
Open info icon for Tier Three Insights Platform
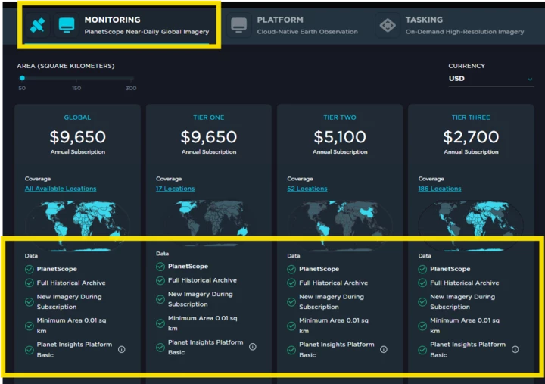click(515, 349)
